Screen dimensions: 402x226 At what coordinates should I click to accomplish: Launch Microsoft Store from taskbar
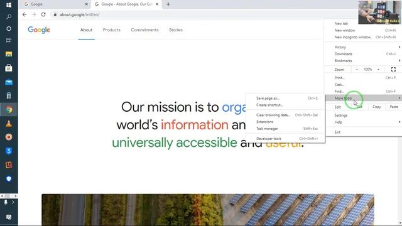pos(9,68)
